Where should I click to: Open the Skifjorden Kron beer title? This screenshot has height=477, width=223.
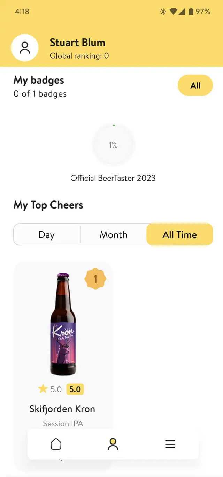coord(62,409)
